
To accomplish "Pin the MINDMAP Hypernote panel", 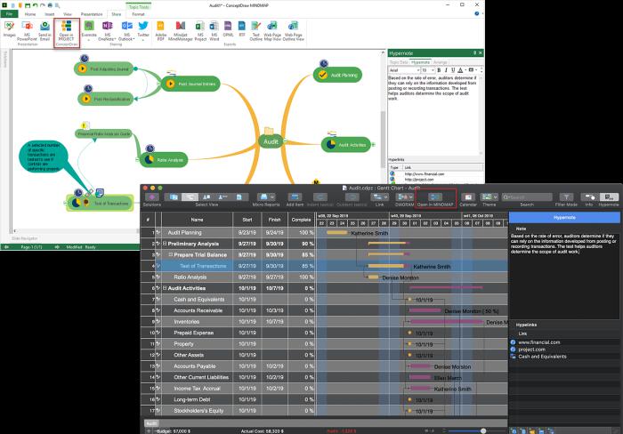I will coord(474,52).
